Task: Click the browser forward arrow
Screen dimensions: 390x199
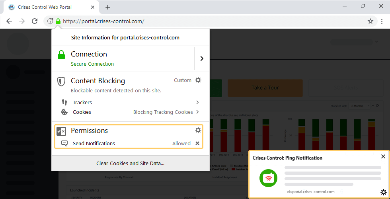Action: point(22,21)
